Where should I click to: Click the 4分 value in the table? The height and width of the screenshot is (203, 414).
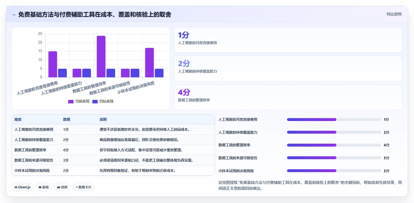pos(66,150)
